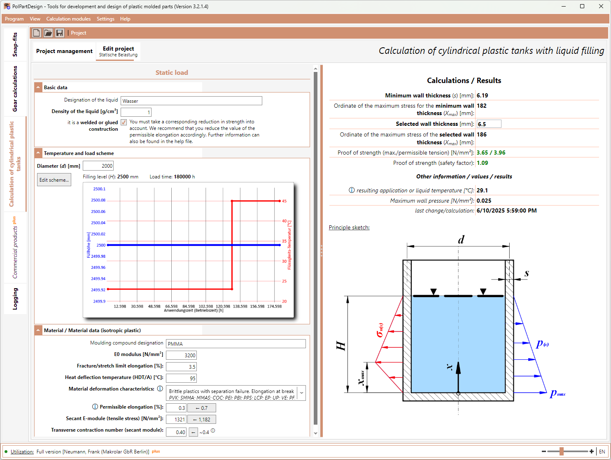This screenshot has width=611, height=460.
Task: Switch to the Project management tab
Action: [x=64, y=51]
